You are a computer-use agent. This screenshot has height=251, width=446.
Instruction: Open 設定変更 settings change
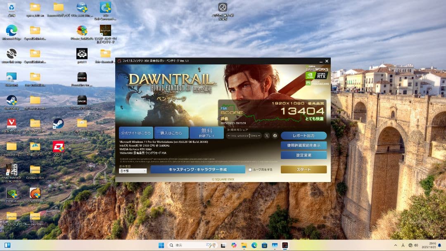[304, 155]
